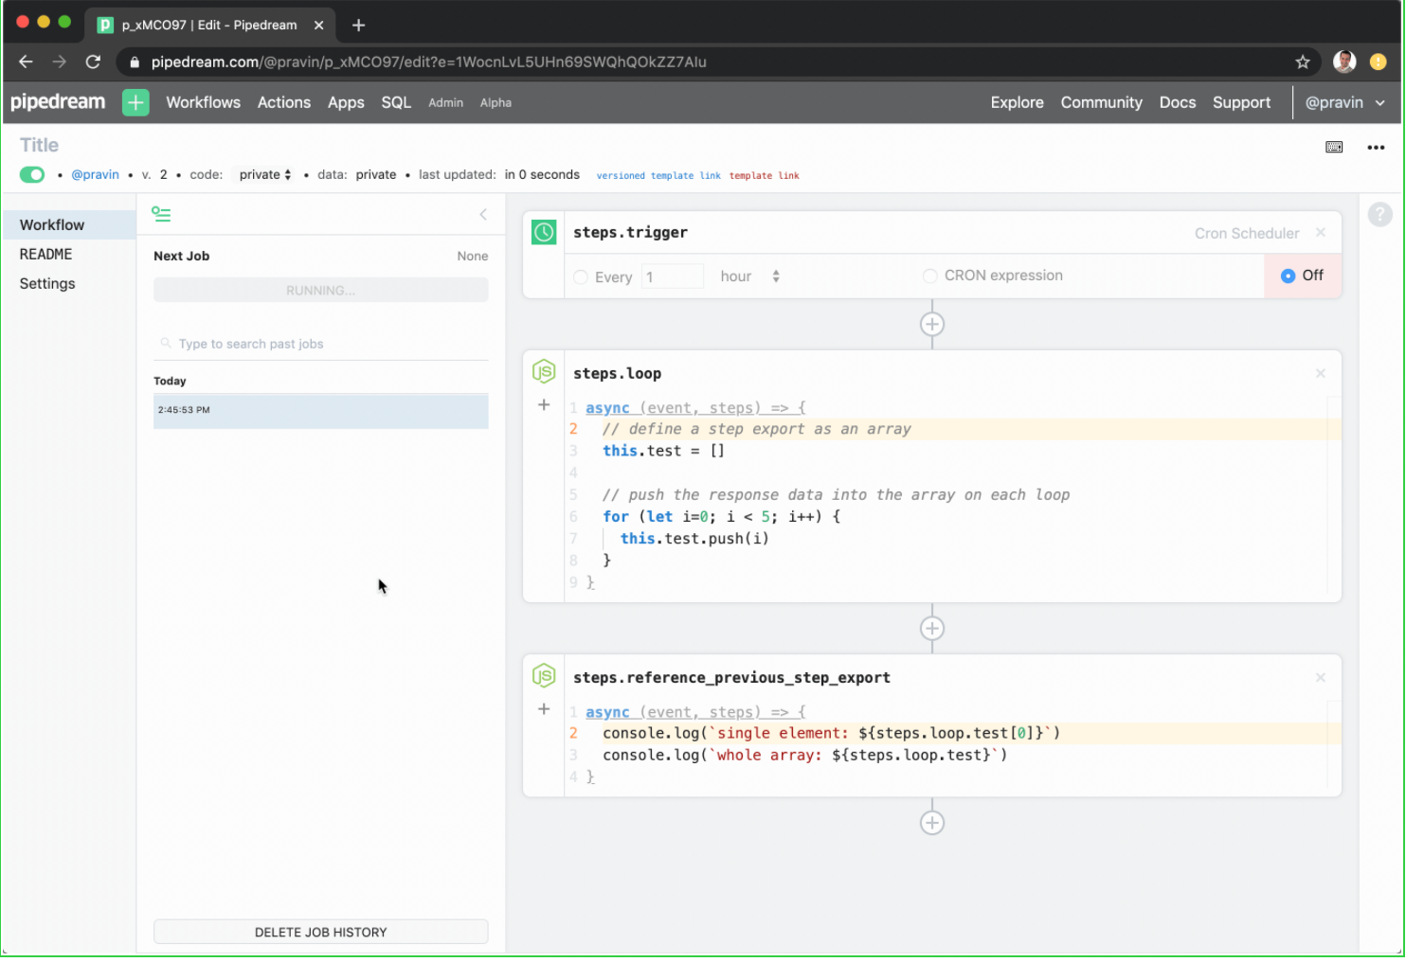Screen dimensions: 1406x962
Task: Open keyboard shortcuts icon near Title
Action: click(x=1333, y=147)
